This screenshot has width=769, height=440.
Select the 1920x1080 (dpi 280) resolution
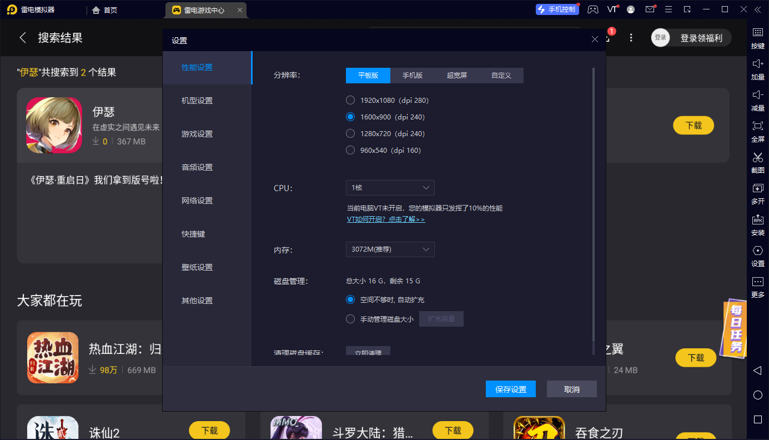tap(350, 100)
